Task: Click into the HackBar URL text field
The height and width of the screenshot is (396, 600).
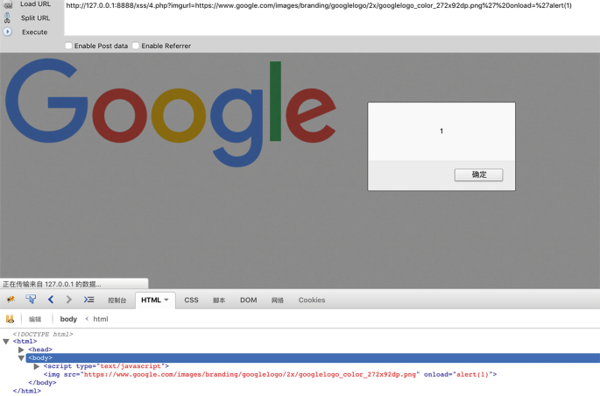Action: [x=332, y=18]
